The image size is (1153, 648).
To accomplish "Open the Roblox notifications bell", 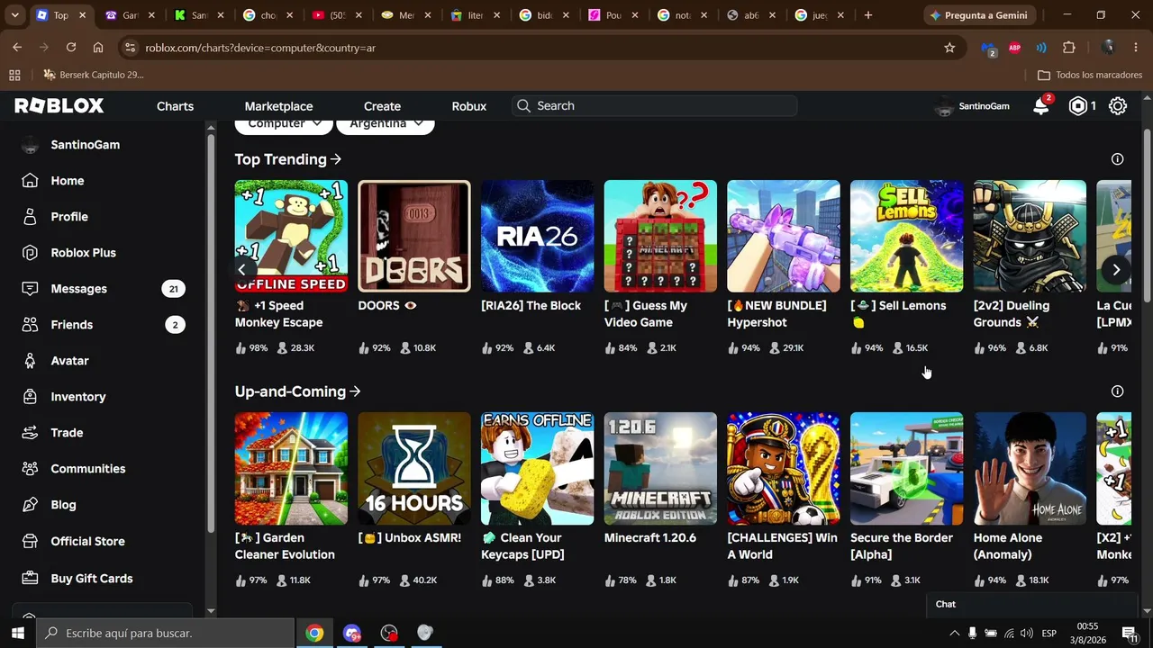I will (1040, 106).
